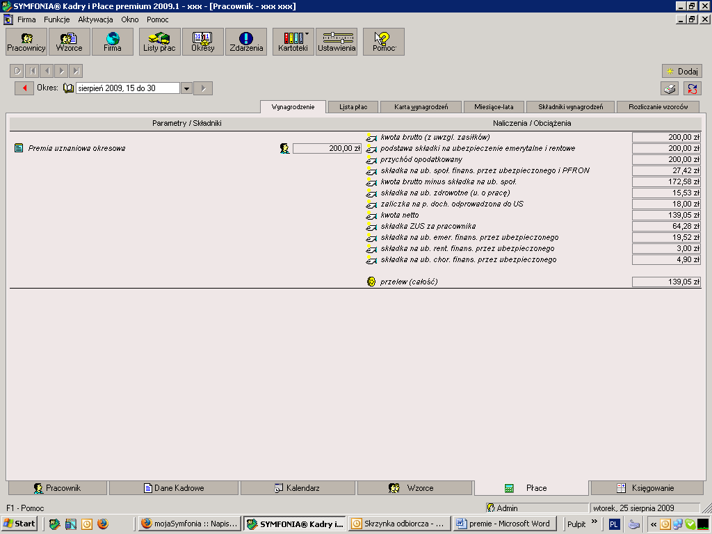Click the Premia uznaniowa okresowa list icon
The height and width of the screenshot is (534, 712).
click(19, 148)
